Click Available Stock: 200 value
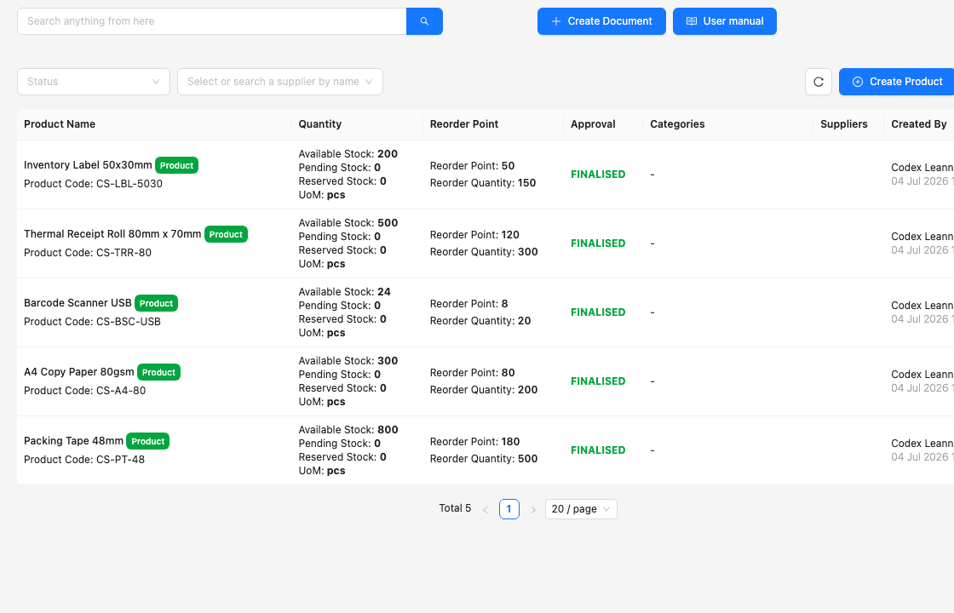Screen dimensions: 954x613 (x=348, y=154)
